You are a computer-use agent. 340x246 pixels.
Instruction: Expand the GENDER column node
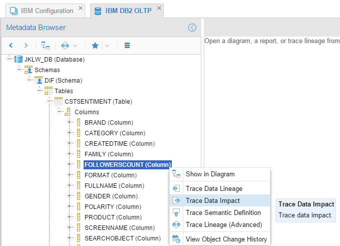click(70, 195)
